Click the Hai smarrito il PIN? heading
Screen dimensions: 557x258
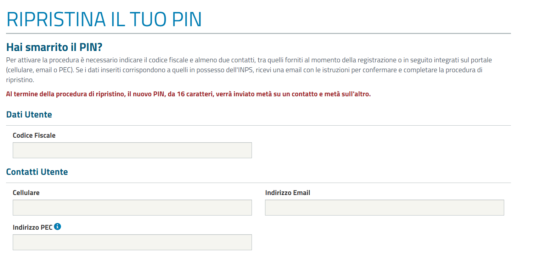[x=54, y=47]
